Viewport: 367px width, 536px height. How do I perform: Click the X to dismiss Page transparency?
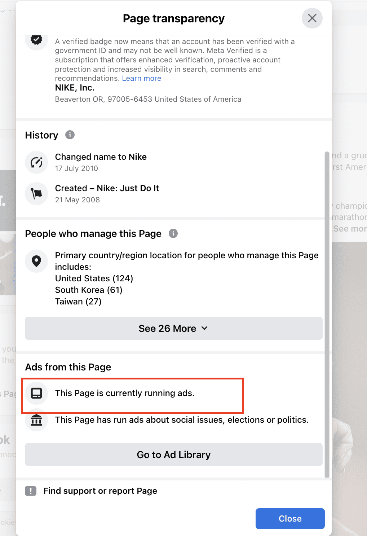point(311,18)
